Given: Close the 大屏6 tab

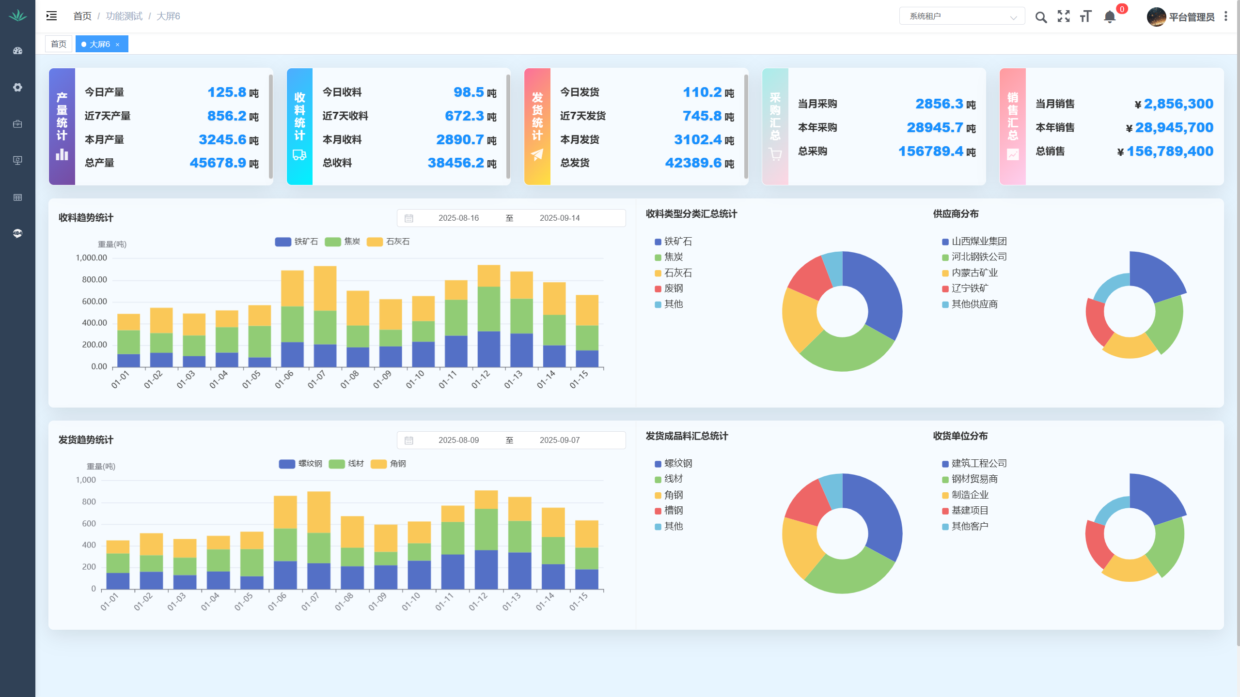Looking at the screenshot, I should 117,45.
